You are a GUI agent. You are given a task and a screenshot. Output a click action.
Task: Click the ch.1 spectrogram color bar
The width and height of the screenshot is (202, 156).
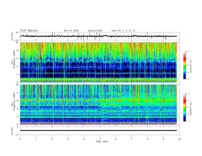point(184,65)
